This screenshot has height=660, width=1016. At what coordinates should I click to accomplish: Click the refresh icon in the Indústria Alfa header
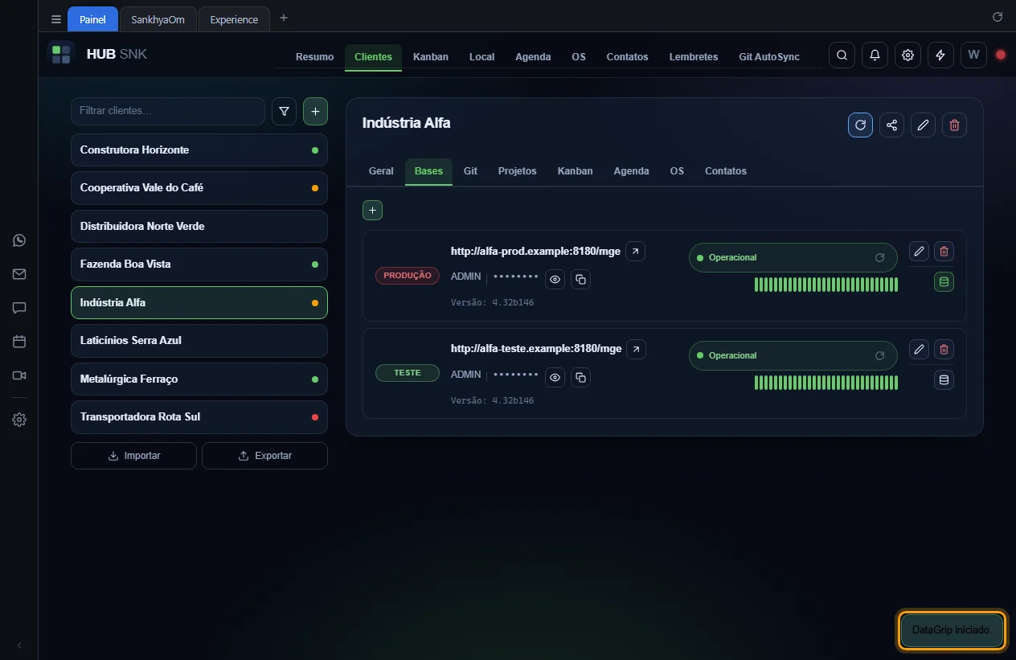click(860, 125)
